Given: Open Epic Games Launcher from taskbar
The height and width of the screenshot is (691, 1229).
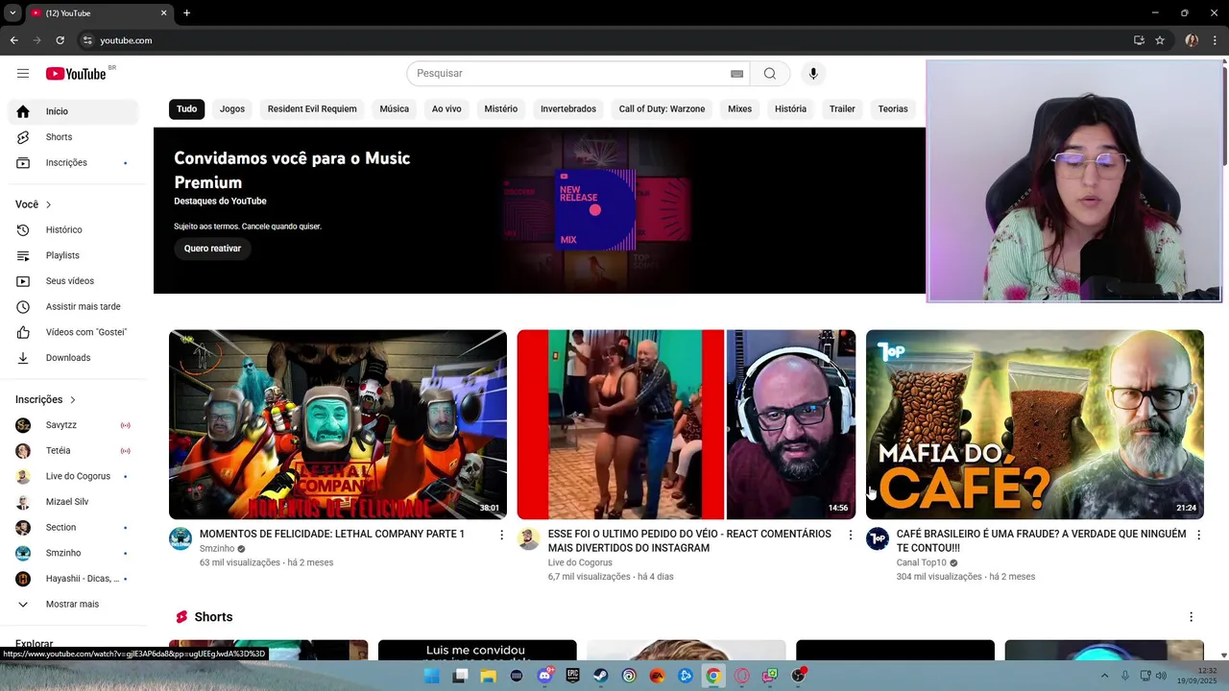Looking at the screenshot, I should click(x=573, y=676).
